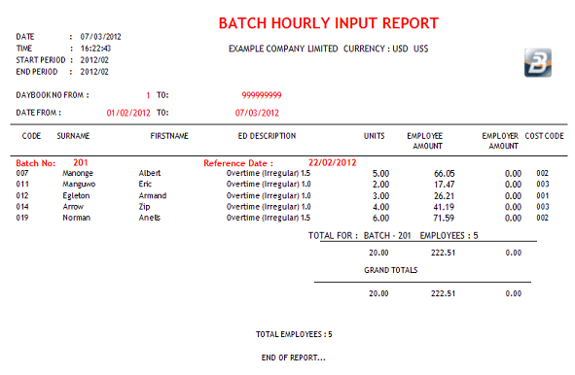Viewport: 575px width, 375px height.
Task: Click the DAYBOOK NO FROM label
Action: [53, 95]
